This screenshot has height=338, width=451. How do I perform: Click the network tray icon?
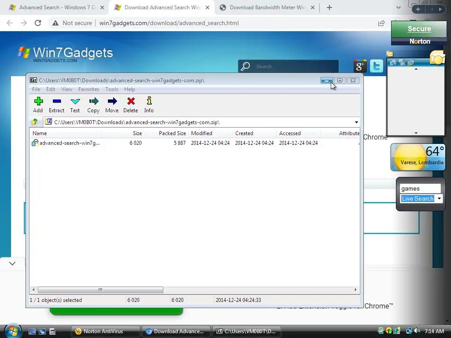pyautogui.click(x=408, y=331)
